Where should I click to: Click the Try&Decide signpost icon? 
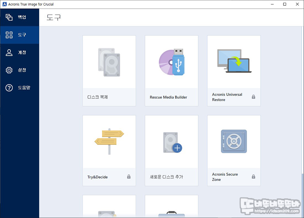pos(109,142)
